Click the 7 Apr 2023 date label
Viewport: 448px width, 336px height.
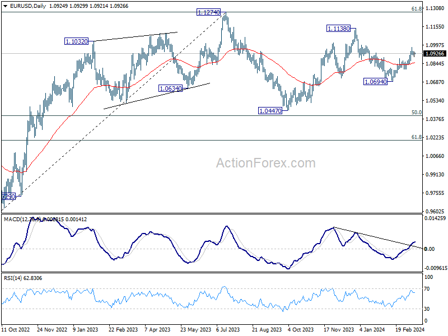(x=157, y=330)
